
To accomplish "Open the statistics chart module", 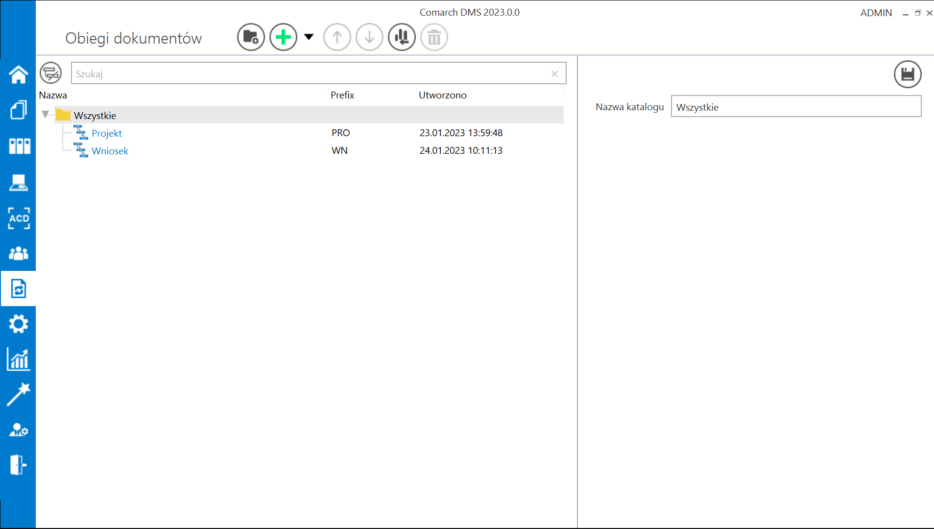I will [18, 359].
